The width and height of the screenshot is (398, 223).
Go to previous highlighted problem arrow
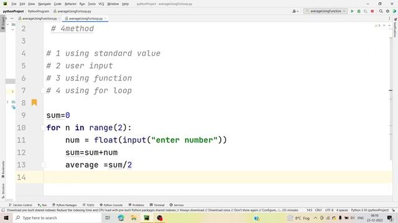point(384,25)
